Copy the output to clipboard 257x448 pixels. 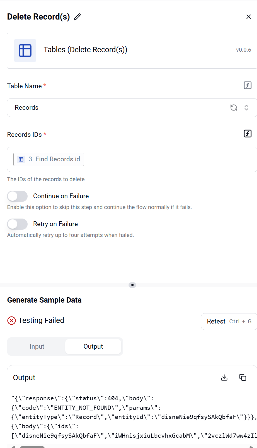[243, 377]
